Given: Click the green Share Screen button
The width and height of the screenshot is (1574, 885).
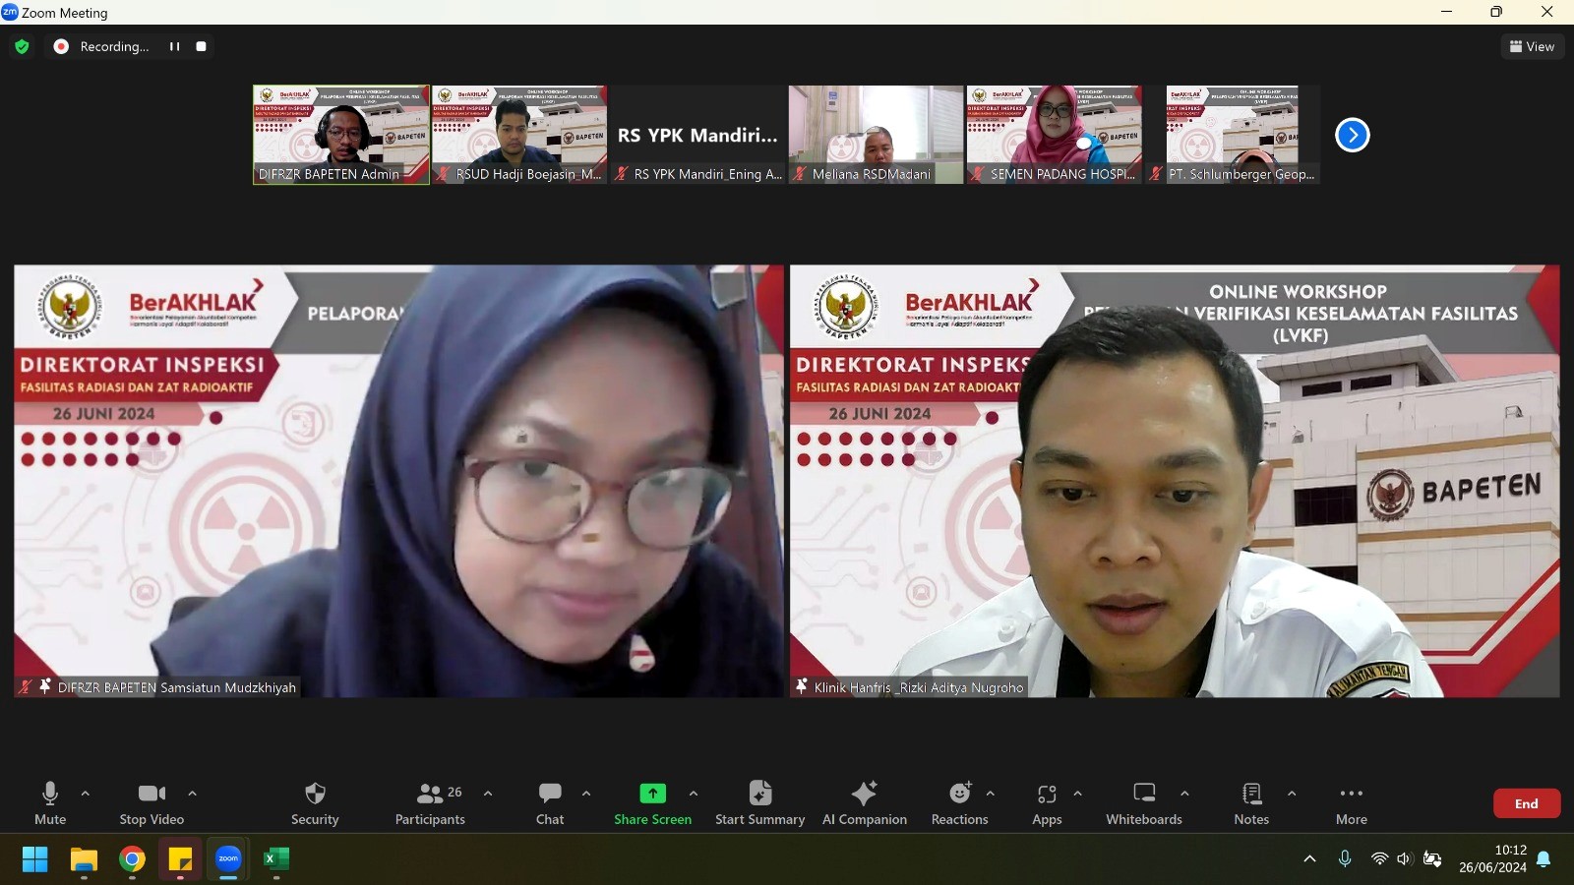Looking at the screenshot, I should pyautogui.click(x=652, y=803).
